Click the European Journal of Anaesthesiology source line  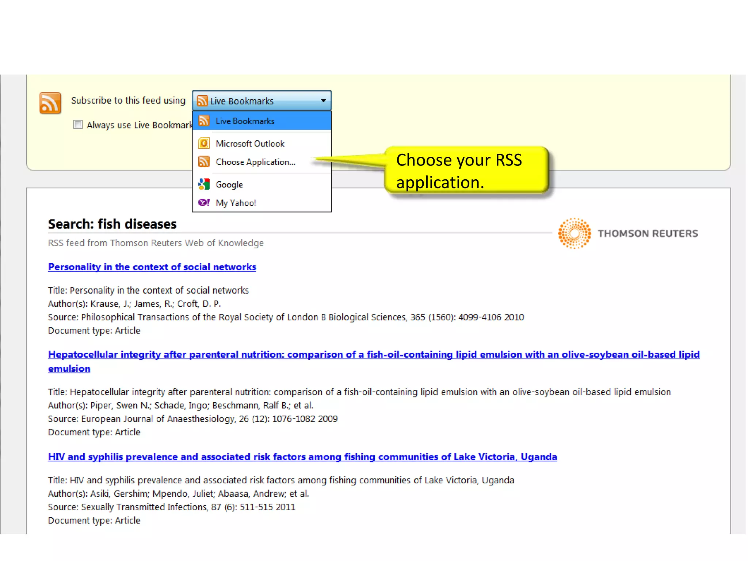pos(193,419)
